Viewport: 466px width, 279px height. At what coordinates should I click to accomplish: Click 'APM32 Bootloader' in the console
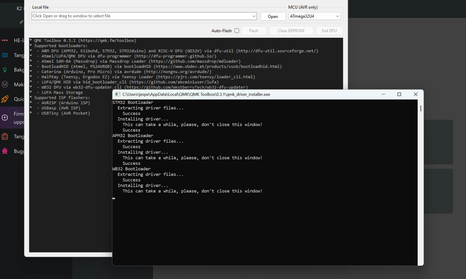[133, 136]
